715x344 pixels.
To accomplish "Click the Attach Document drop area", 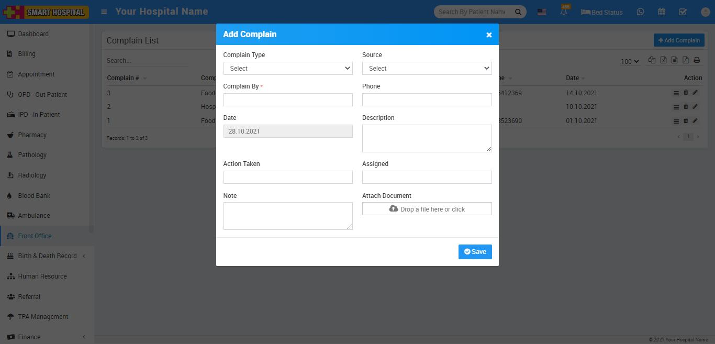I will tap(427, 209).
